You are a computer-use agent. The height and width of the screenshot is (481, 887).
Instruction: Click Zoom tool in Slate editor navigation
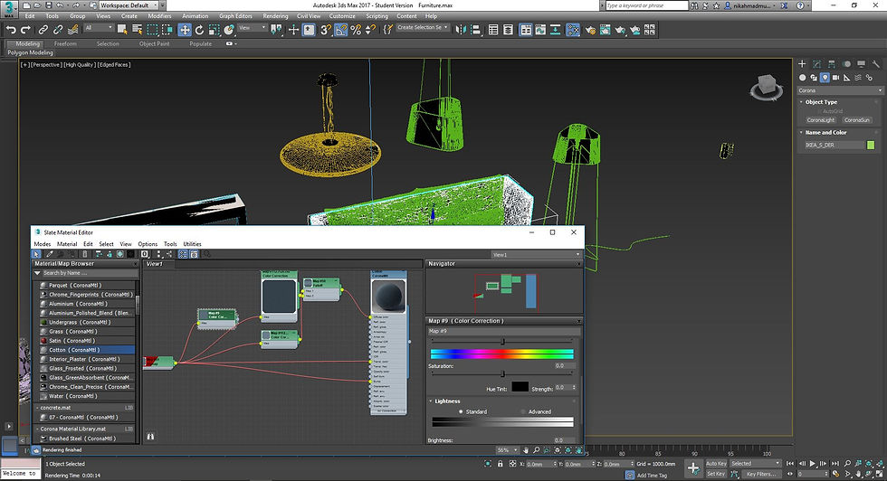536,450
